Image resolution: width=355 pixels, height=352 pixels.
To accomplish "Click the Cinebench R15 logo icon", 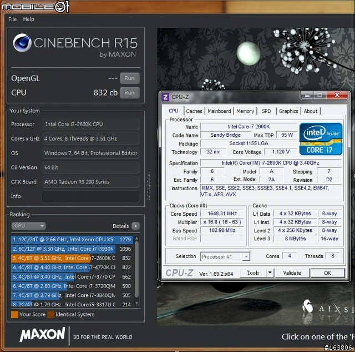I will pos(22,43).
